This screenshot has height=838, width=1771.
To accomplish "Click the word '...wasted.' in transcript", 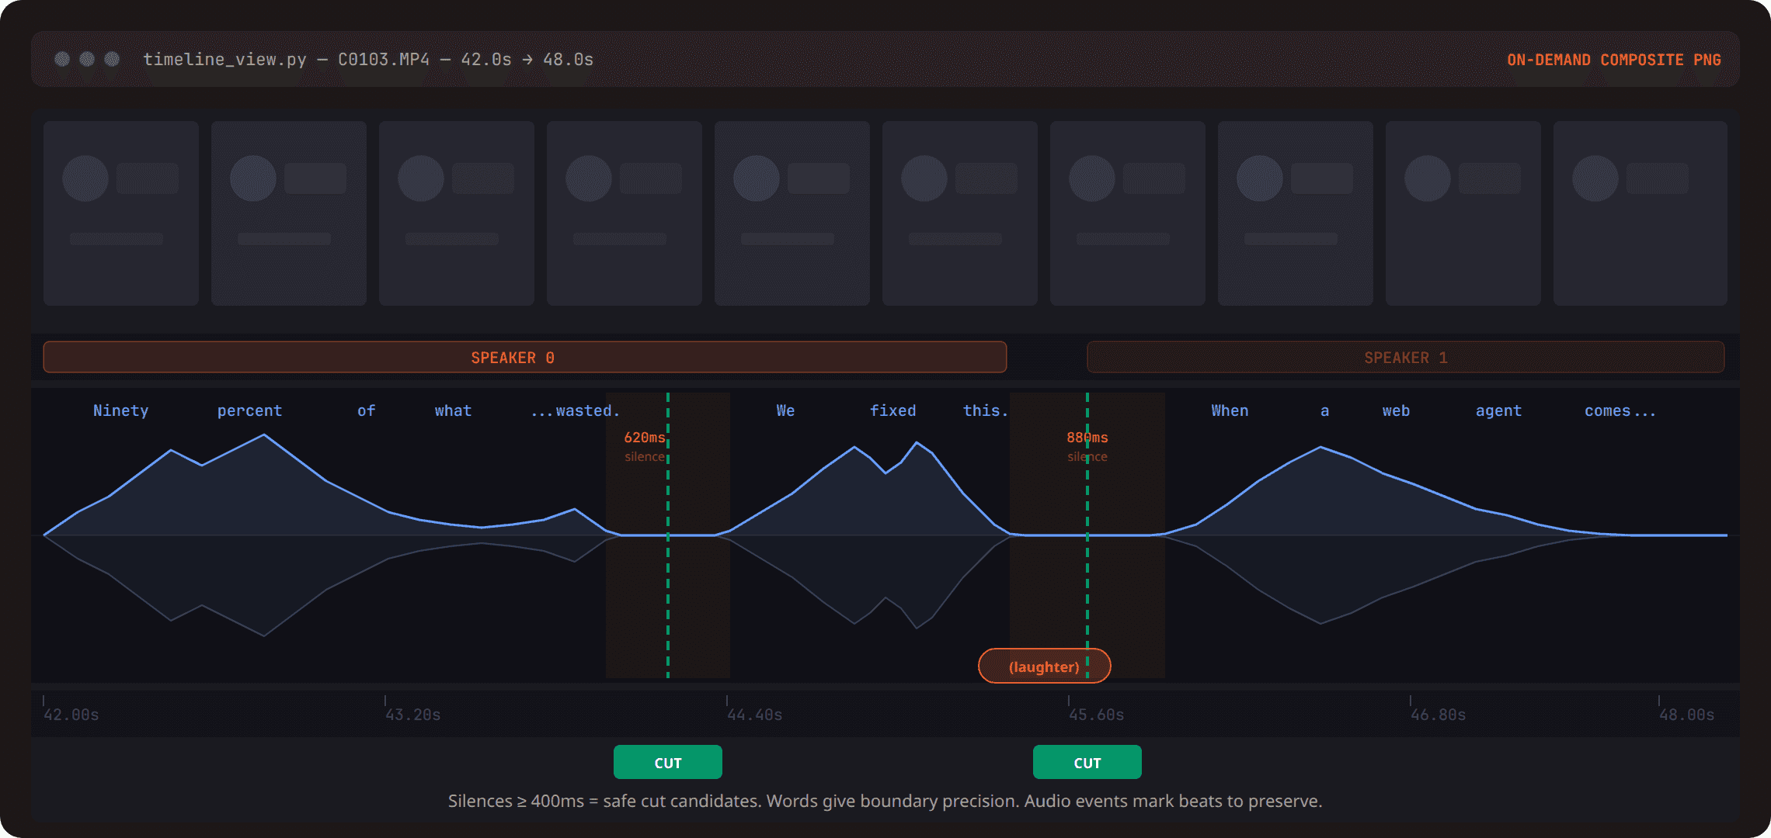I will (575, 410).
